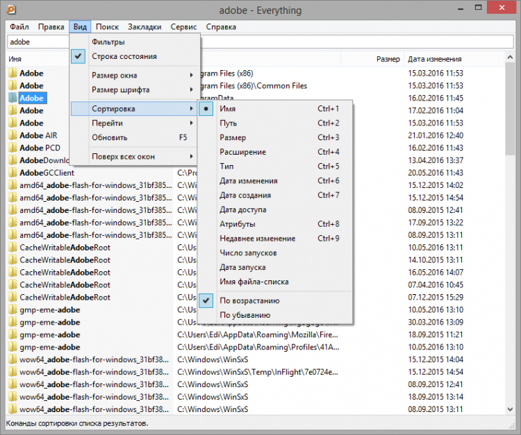Image resolution: width=521 pixels, height=435 pixels.
Task: Open the Поиск menu
Action: 107,27
